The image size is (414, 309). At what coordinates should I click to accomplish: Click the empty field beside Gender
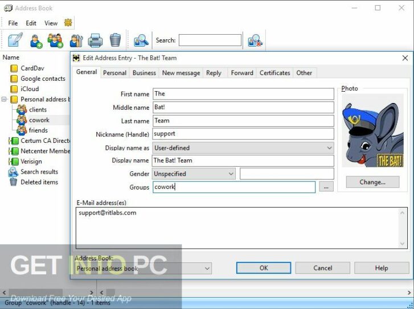tap(287, 174)
